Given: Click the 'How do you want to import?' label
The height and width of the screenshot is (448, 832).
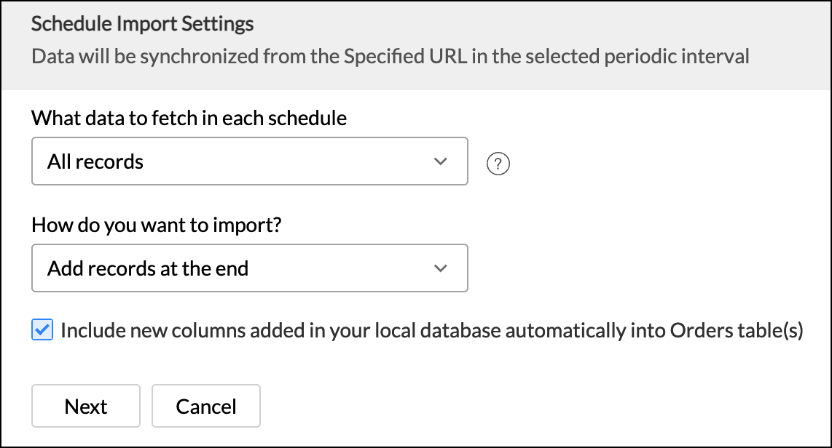Looking at the screenshot, I should 157,225.
